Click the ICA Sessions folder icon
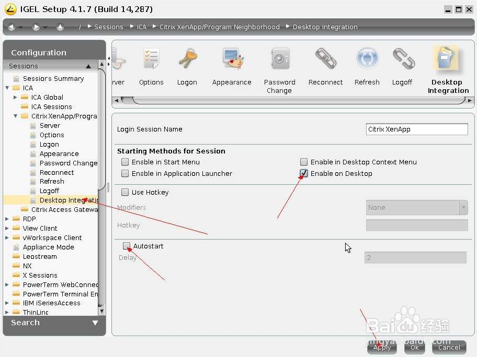 click(x=25, y=106)
